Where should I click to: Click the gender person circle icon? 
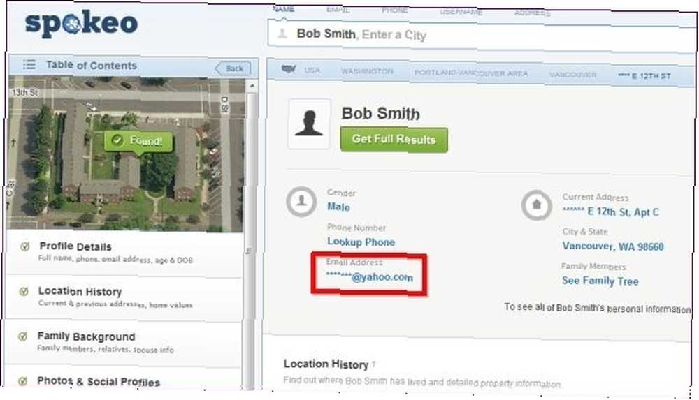click(x=301, y=202)
